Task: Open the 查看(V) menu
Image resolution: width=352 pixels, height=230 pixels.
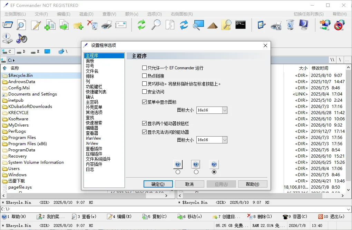Action: click(109, 14)
